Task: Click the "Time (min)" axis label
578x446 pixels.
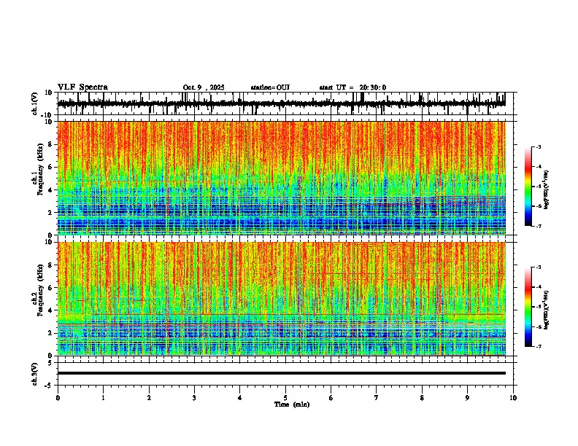Action: pos(292,404)
